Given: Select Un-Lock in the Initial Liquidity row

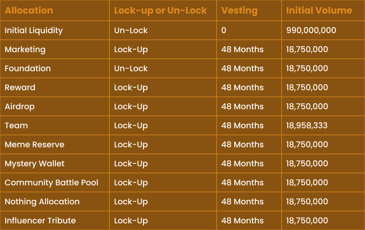Looking at the screenshot, I should (131, 31).
